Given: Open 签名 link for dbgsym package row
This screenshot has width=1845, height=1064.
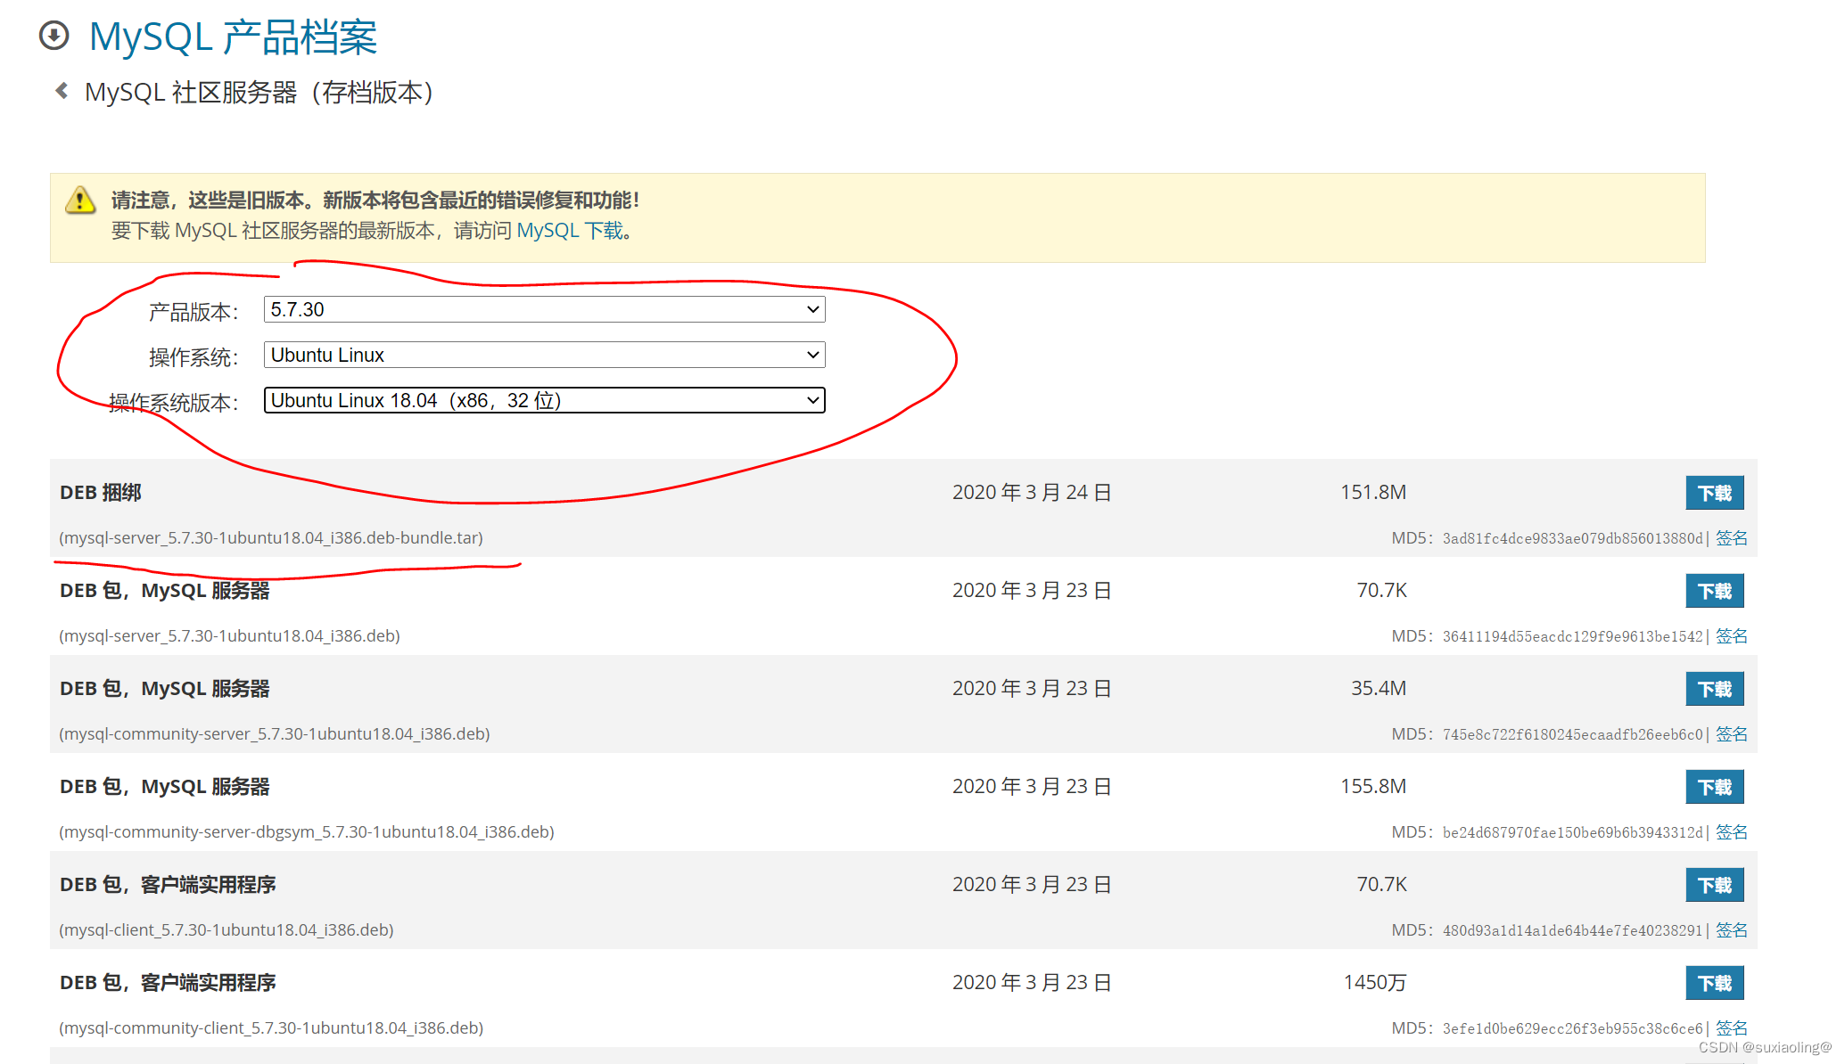Looking at the screenshot, I should click(x=1731, y=832).
